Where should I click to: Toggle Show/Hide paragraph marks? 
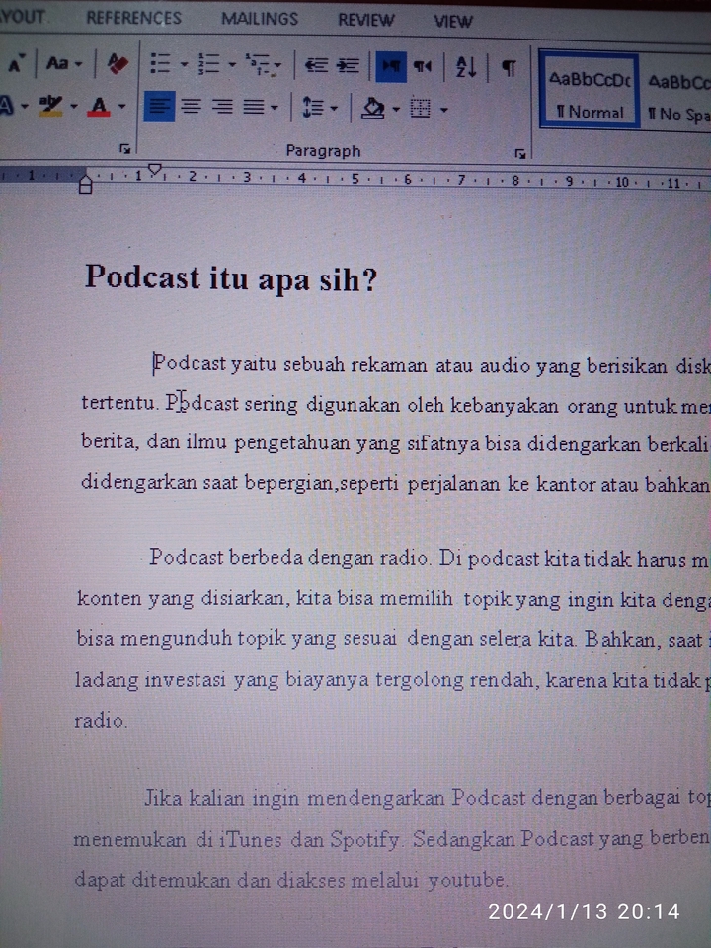pos(510,68)
